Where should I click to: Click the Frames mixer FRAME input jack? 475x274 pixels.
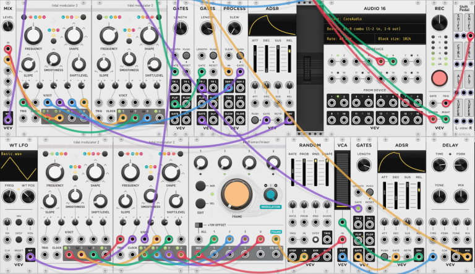pyautogui.click(x=276, y=239)
